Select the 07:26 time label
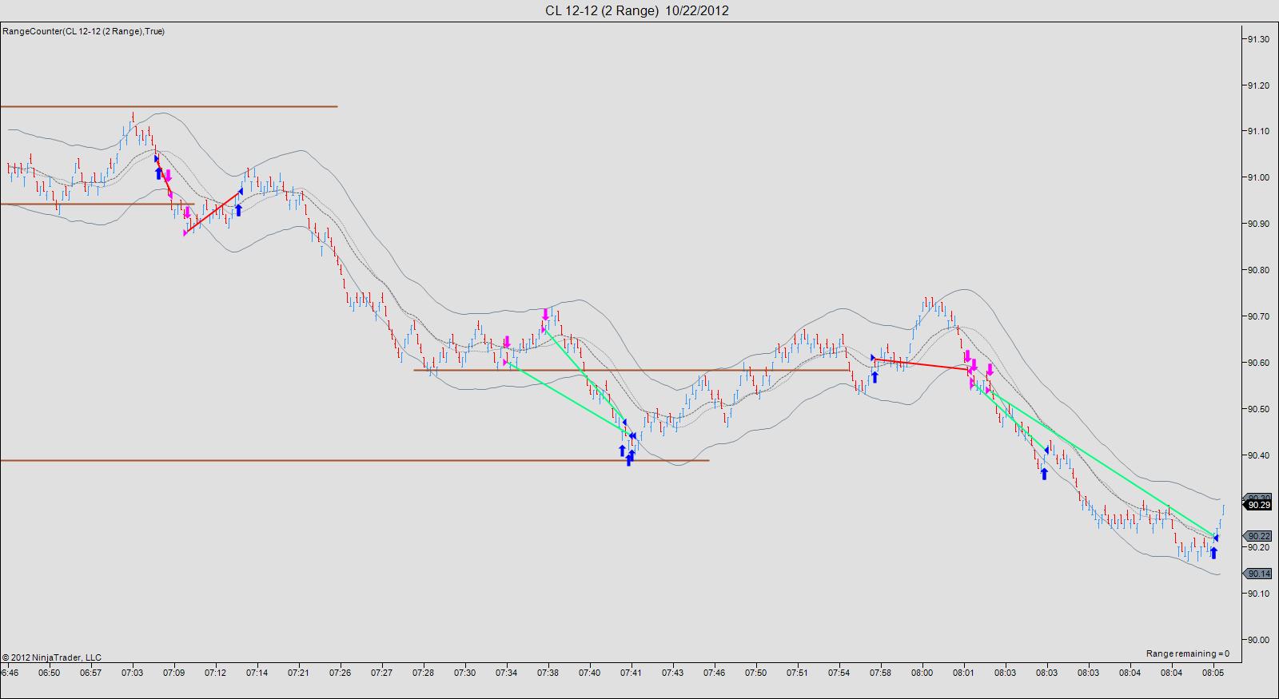 pyautogui.click(x=340, y=673)
